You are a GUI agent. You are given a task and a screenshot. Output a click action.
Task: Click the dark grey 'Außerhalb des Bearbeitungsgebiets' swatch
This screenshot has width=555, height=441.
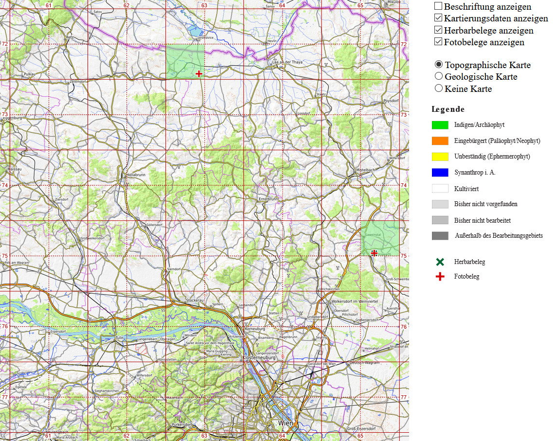pos(440,236)
